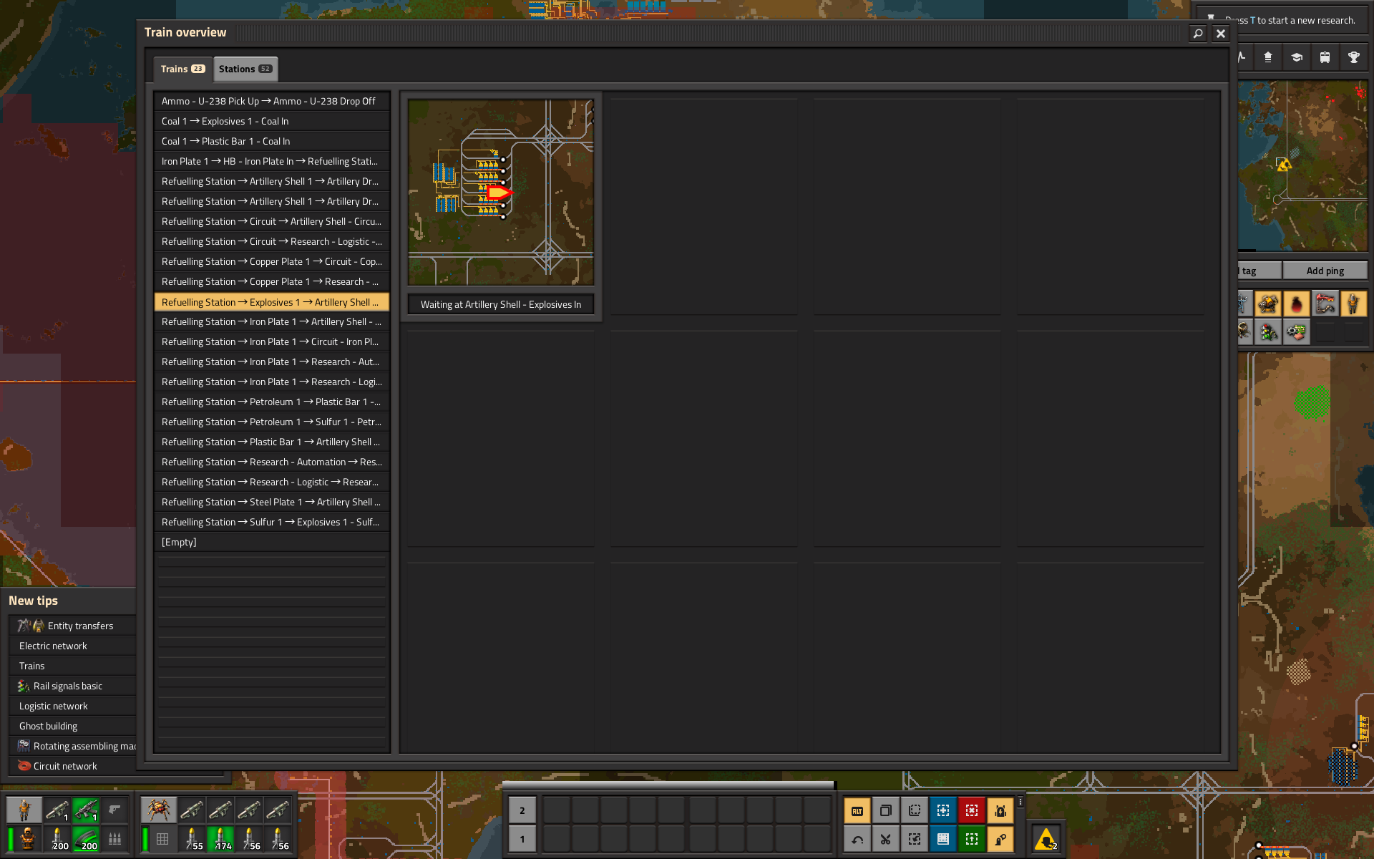The image size is (1374, 859).
Task: Toggle the exoskeleton legs button
Action: click(1000, 839)
